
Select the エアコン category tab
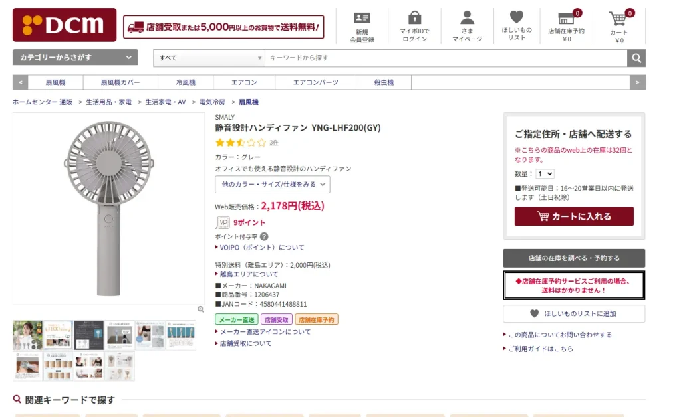(243, 82)
